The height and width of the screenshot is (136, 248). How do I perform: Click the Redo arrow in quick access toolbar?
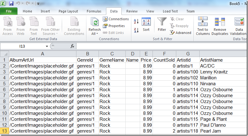coord(28,3)
